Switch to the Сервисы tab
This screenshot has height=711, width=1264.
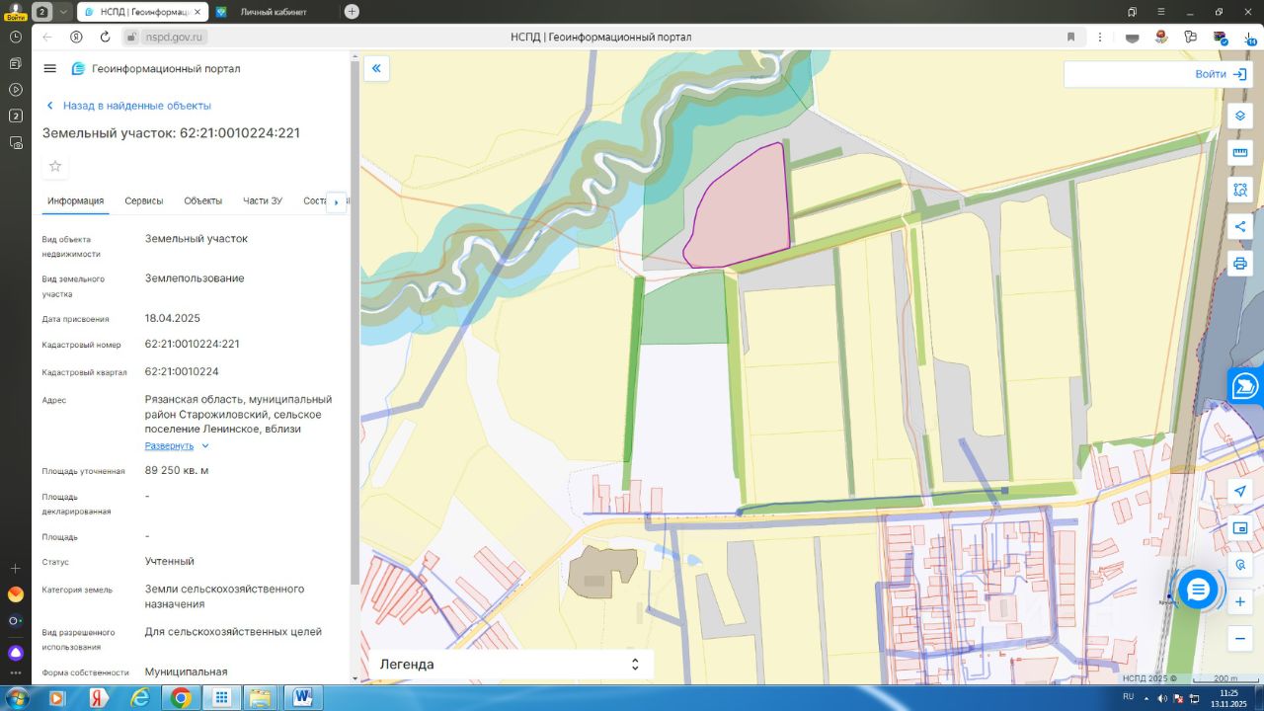click(x=144, y=200)
